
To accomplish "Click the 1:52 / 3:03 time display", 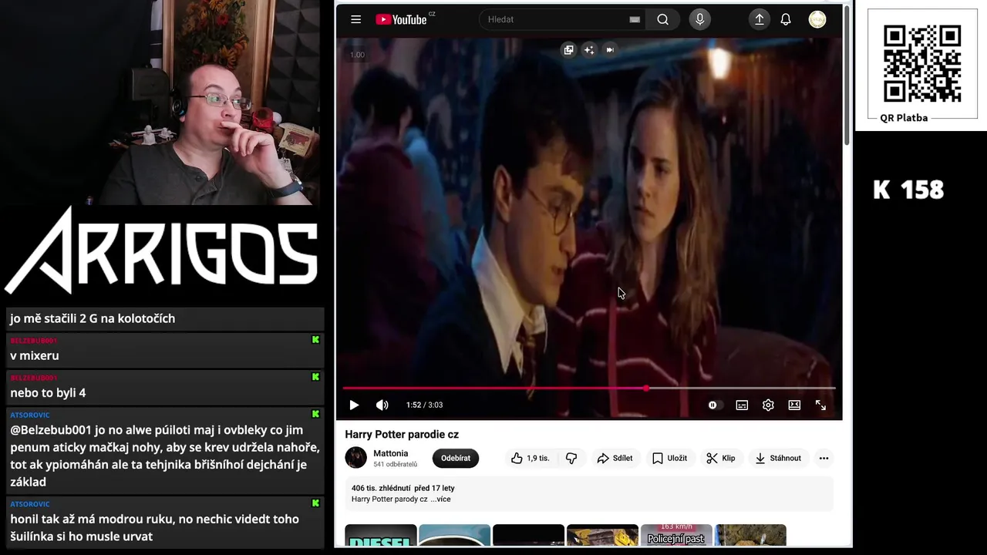I will 424,405.
